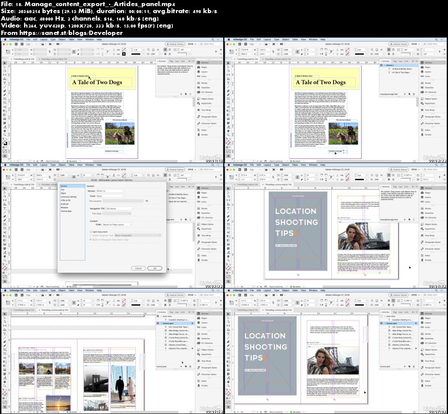The width and height of the screenshot is (448, 414).
Task: Collapse cover story triangle in the Brooklyn Bridge frame
Action: [x=161, y=316]
